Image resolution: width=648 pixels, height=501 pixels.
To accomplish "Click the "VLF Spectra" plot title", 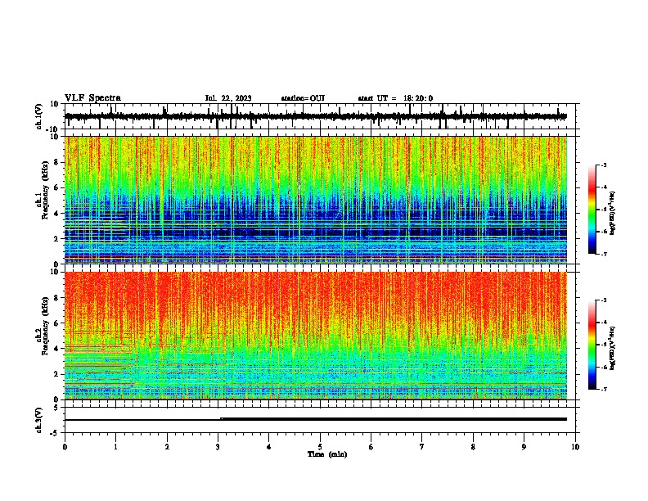I will (92, 98).
